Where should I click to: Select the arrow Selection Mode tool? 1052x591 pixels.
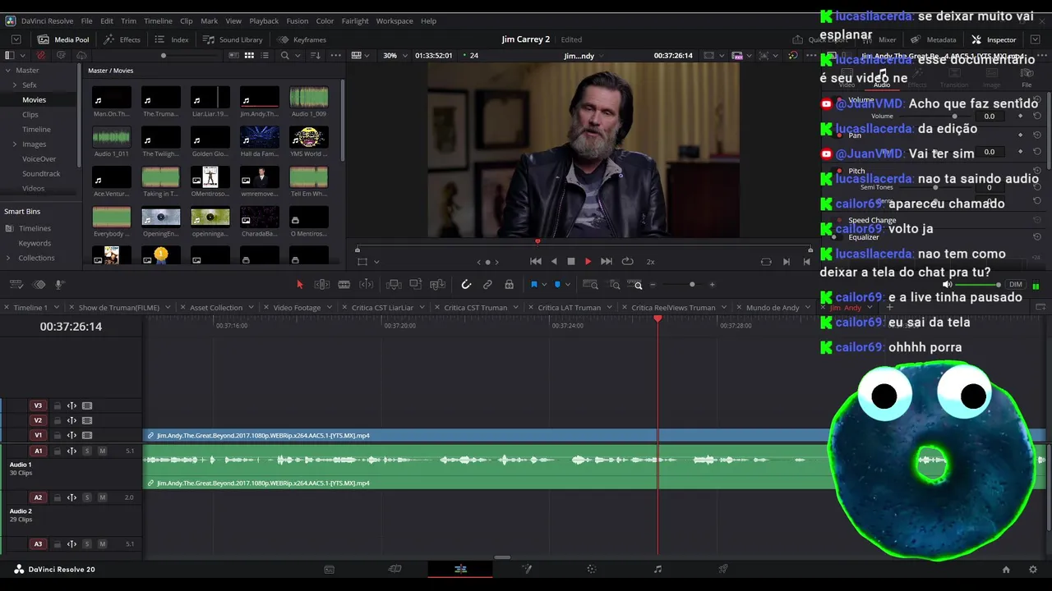pyautogui.click(x=300, y=285)
